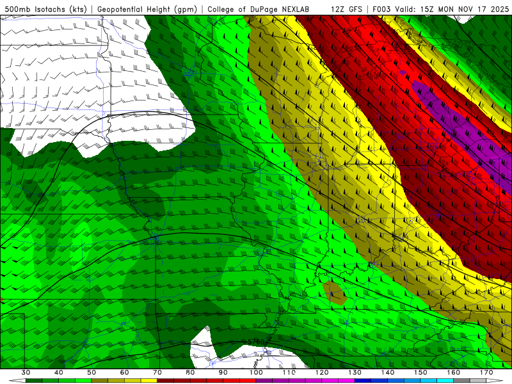
Task: Click the '110' color bar label
Action: 289,372
